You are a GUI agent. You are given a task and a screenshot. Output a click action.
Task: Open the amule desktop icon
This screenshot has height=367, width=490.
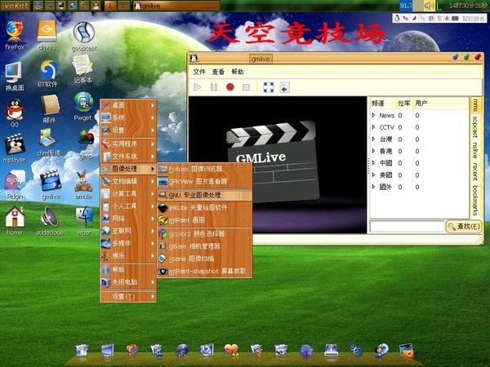pyautogui.click(x=83, y=182)
